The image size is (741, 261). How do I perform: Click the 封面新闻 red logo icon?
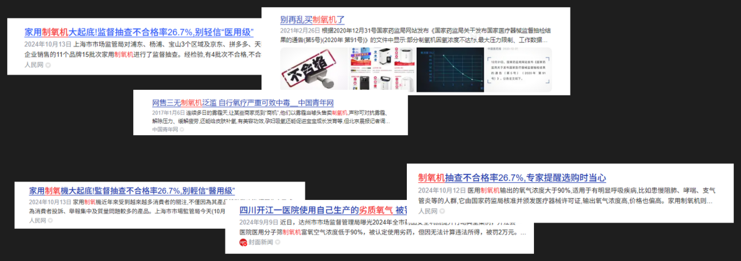pos(243,243)
